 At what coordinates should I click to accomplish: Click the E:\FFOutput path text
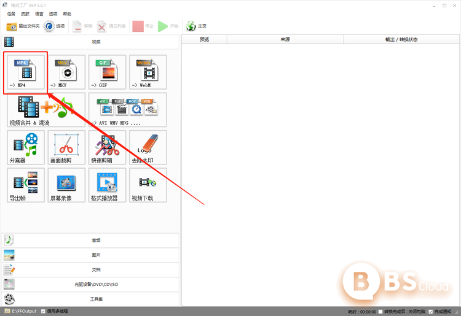[24, 311]
